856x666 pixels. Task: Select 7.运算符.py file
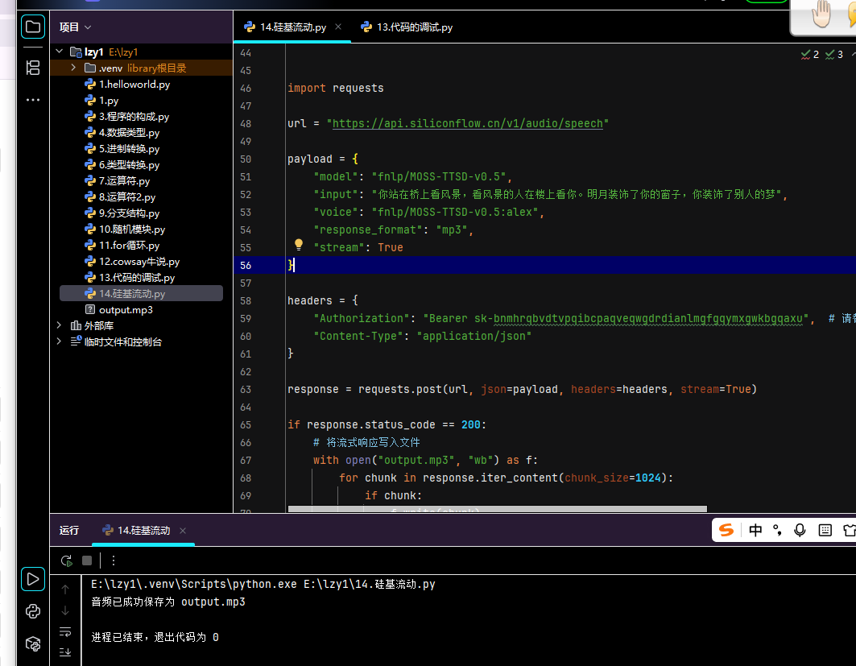pyautogui.click(x=124, y=180)
